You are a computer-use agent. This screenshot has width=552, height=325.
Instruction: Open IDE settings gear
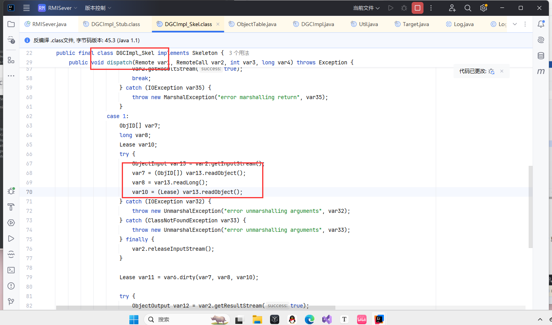click(x=483, y=8)
